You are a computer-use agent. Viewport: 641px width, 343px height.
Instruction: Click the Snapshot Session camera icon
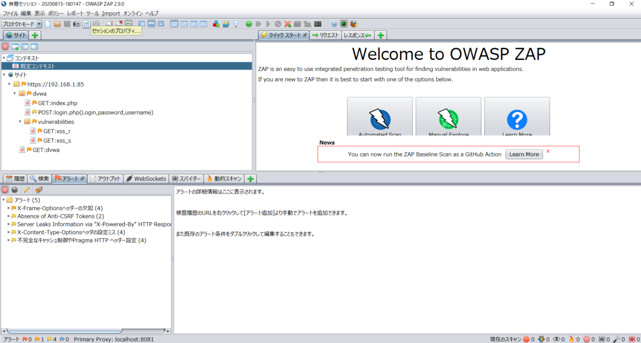tap(76, 24)
